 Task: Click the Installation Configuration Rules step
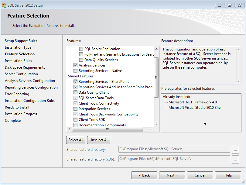coord(30,101)
